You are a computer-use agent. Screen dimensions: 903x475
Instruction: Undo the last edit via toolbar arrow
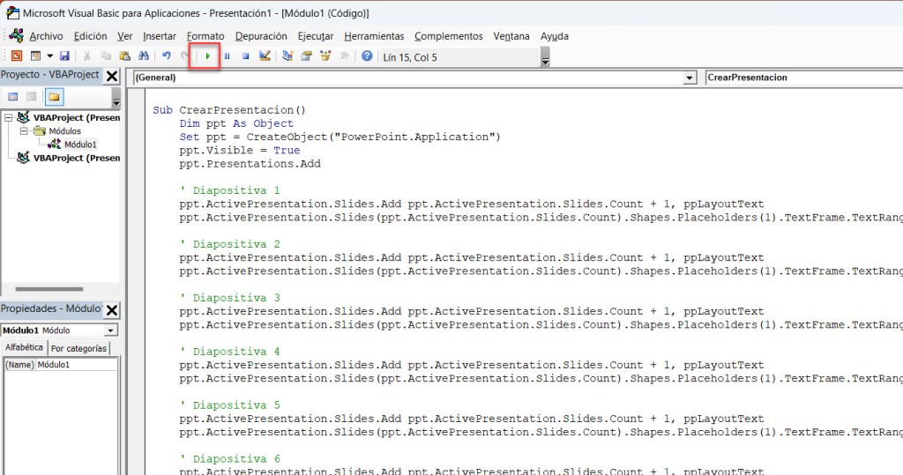click(x=166, y=56)
